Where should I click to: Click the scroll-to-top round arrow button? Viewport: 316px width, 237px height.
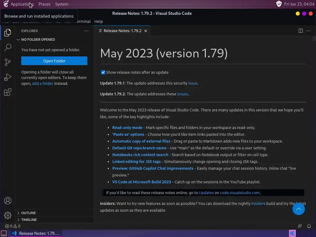[298, 209]
